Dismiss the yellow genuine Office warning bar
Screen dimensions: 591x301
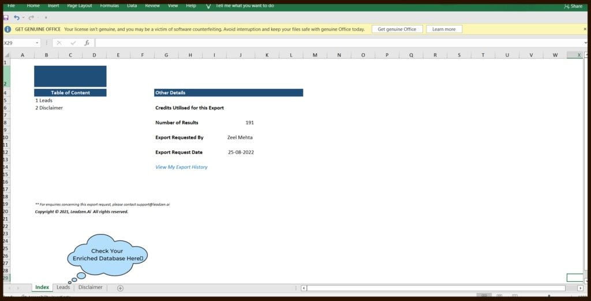tap(585, 29)
